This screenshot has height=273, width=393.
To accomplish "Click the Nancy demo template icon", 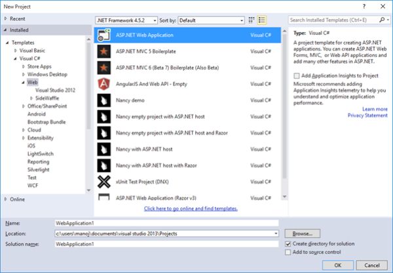I will pos(103,100).
